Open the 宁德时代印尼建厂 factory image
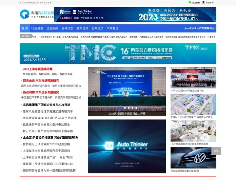This screenshot has height=177, width=236. (193, 104)
